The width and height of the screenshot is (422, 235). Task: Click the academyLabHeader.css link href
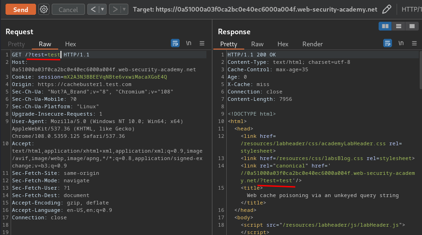(x=313, y=144)
